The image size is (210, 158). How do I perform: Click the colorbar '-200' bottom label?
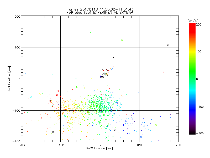tap(200, 134)
